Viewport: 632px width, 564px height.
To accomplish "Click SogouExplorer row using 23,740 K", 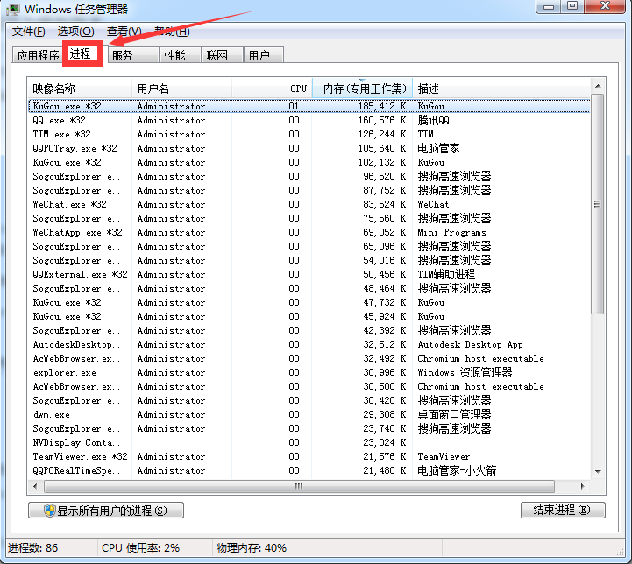I will tap(309, 429).
